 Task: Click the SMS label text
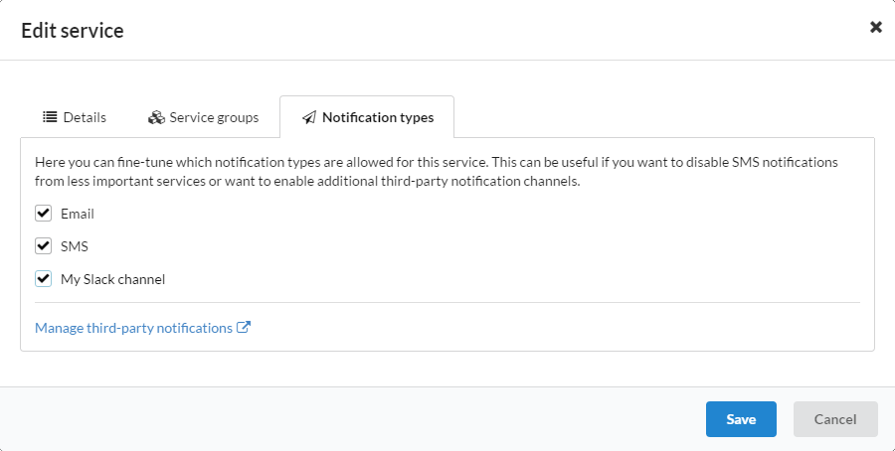point(75,246)
